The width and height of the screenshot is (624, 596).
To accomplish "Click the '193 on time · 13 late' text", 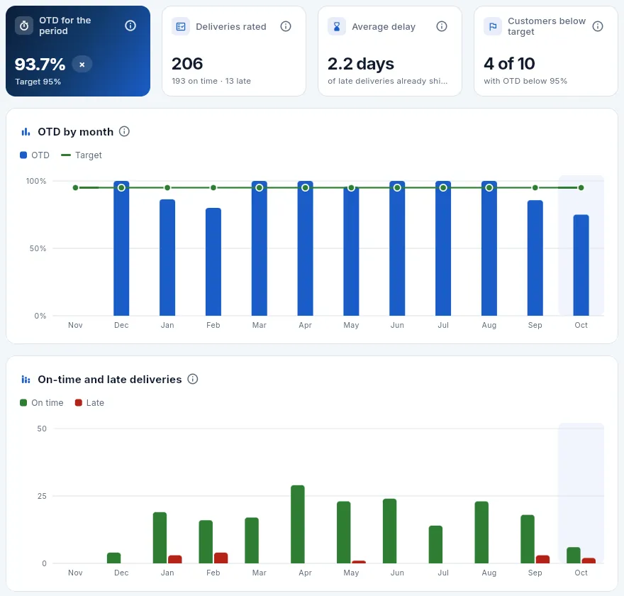I will click(x=211, y=81).
